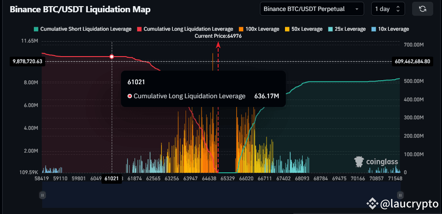
Task: Click the left range slider handle
Action: 42,195
